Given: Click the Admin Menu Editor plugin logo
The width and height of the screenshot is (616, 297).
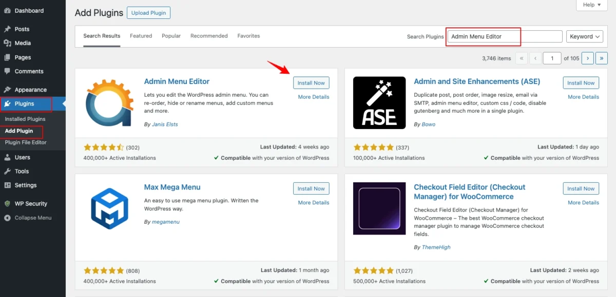Looking at the screenshot, I should coord(109,103).
